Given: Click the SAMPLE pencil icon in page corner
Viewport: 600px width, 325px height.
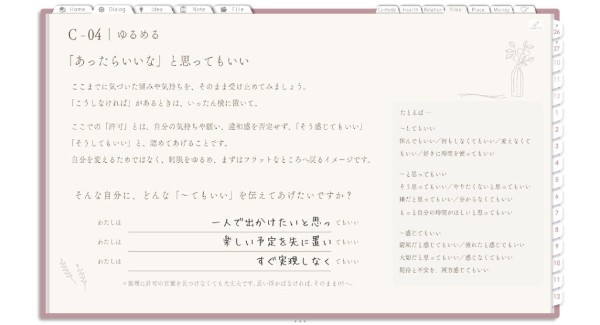Looking at the screenshot, I should click(536, 25).
